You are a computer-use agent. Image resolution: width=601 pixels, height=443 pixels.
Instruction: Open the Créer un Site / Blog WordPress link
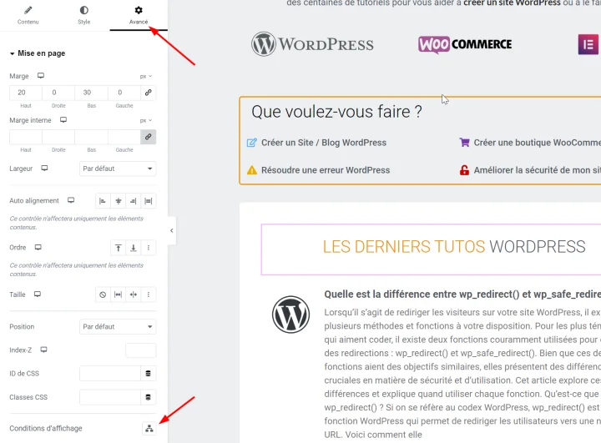[x=324, y=143]
